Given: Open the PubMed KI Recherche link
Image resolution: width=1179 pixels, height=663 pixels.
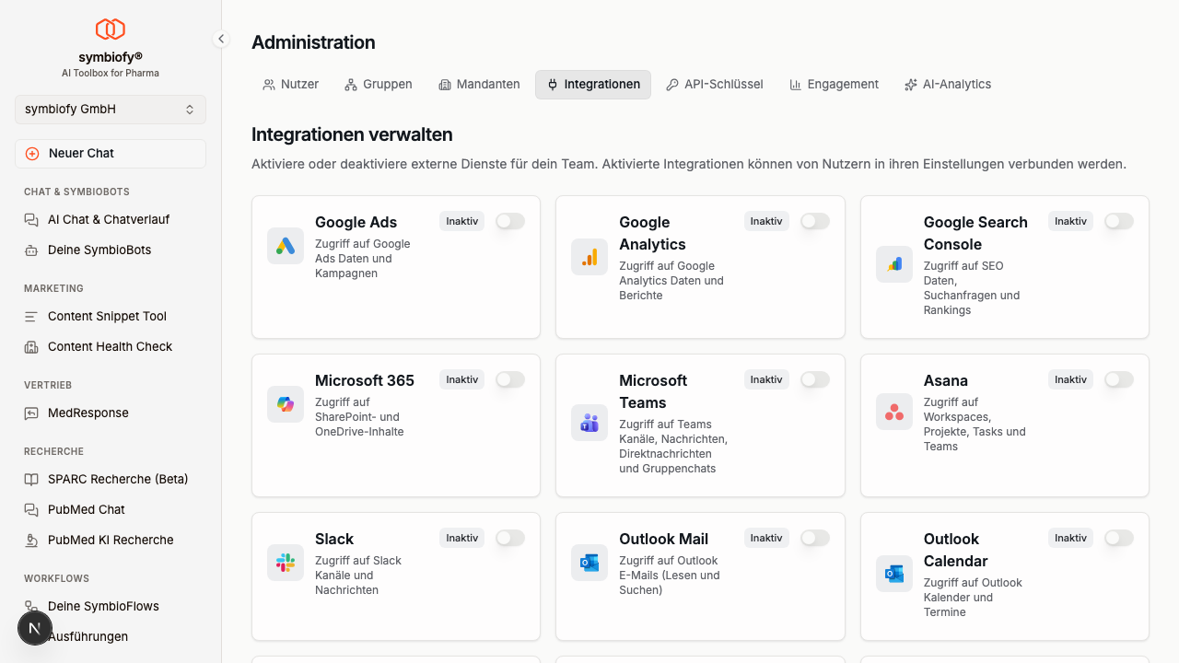Looking at the screenshot, I should (x=111, y=540).
